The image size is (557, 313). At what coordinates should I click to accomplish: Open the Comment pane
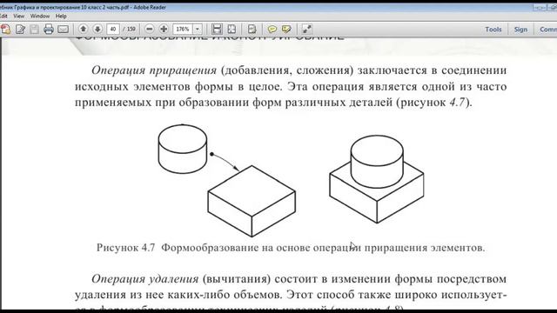point(547,30)
